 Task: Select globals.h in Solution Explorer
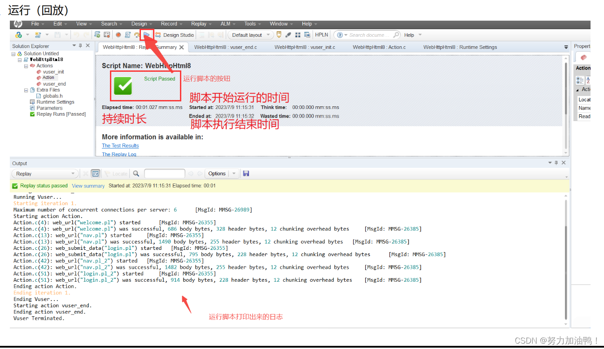click(53, 96)
